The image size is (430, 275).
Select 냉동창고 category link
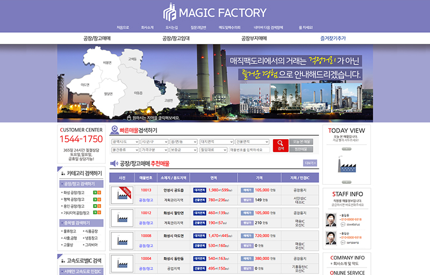[91, 238]
